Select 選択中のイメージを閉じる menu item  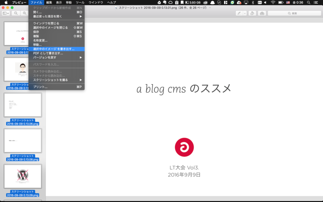pyautogui.click(x=57, y=27)
